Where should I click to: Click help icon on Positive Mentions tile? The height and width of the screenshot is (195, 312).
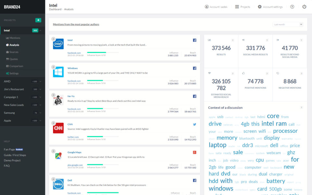tap(267, 73)
